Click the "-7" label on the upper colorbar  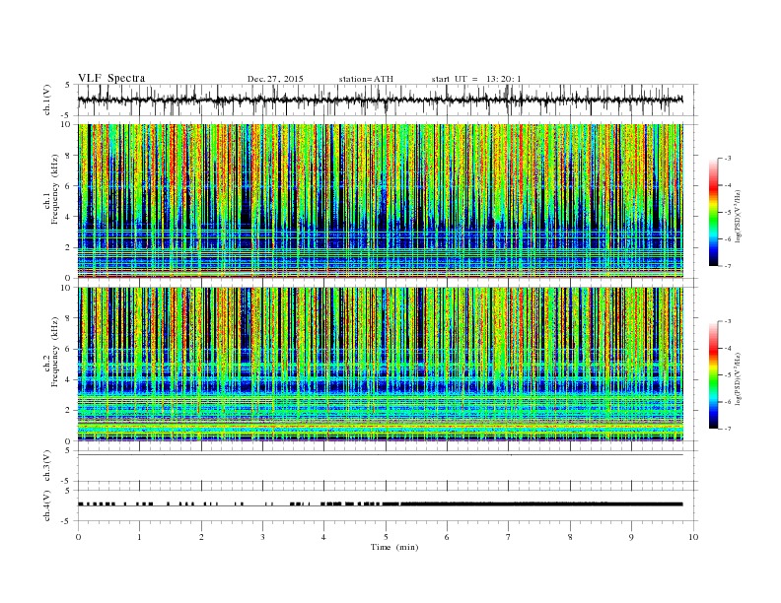[728, 266]
